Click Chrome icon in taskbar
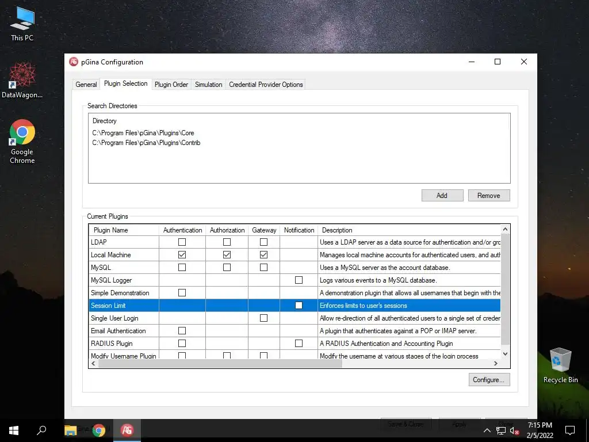 pos(99,430)
